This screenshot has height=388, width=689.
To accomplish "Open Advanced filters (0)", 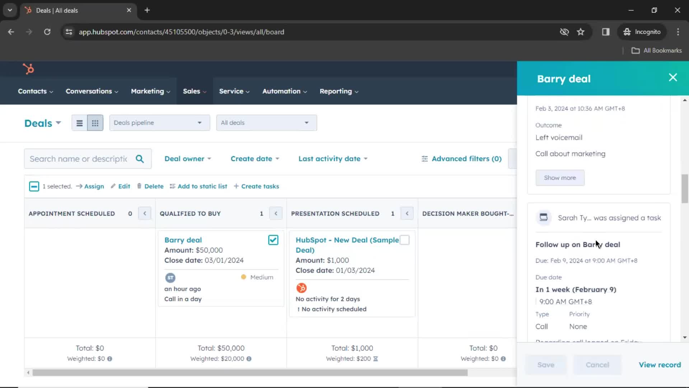I will coord(461,158).
